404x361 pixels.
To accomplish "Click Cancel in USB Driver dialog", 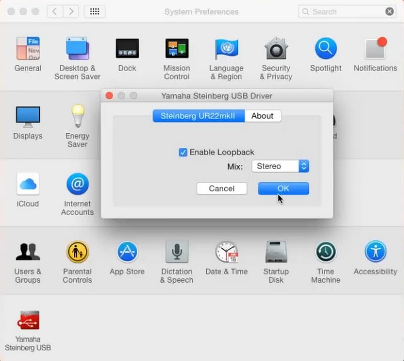I will click(222, 188).
